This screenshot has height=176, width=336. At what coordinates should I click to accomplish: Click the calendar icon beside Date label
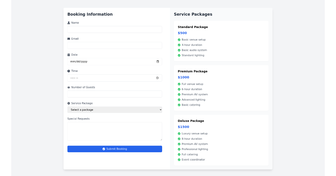[x=69, y=54]
